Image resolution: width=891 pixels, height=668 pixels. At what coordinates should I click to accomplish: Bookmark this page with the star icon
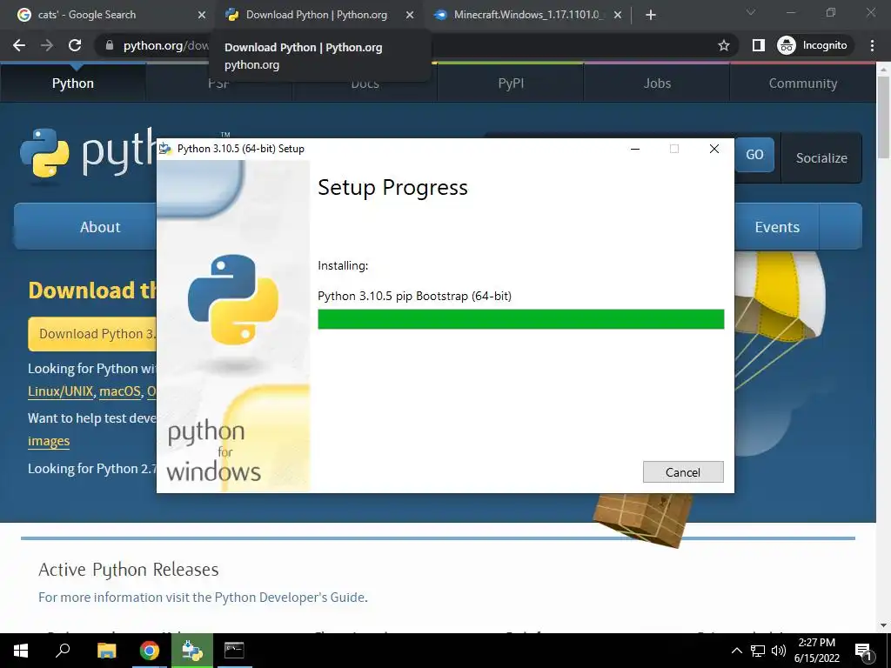click(x=723, y=45)
